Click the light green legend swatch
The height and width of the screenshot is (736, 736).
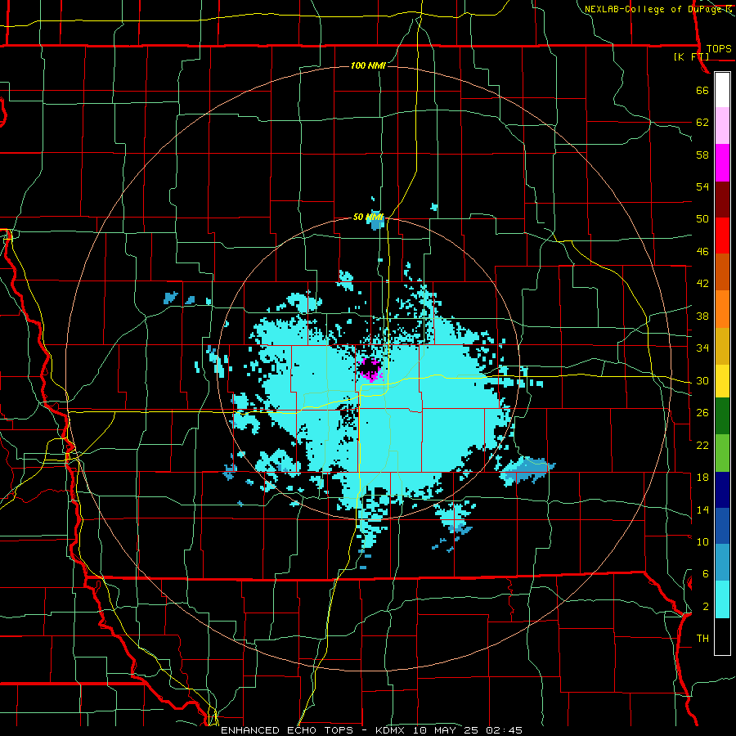[x=722, y=453]
